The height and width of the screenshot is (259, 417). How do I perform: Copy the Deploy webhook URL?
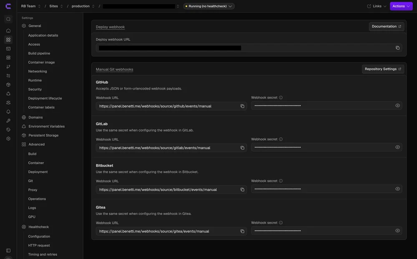pyautogui.click(x=397, y=48)
